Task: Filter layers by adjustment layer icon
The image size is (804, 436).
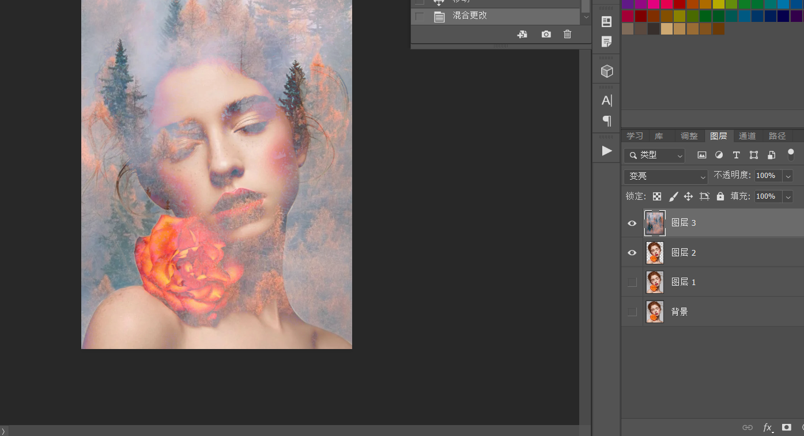Action: pyautogui.click(x=719, y=155)
